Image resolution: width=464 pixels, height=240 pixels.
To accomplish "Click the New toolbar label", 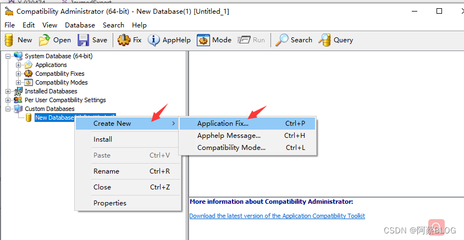I will [x=25, y=40].
